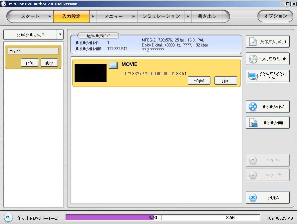
Task: Click the blue X clear button
Action: (x=268, y=197)
